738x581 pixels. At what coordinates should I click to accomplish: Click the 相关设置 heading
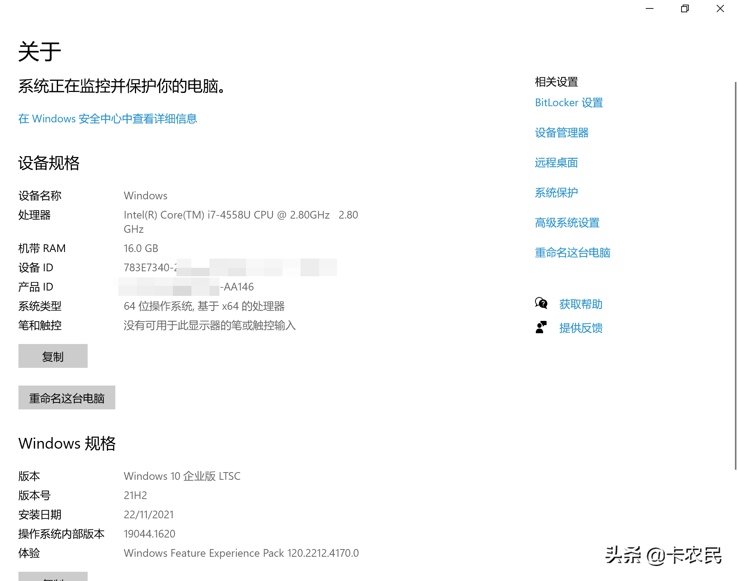click(x=556, y=82)
